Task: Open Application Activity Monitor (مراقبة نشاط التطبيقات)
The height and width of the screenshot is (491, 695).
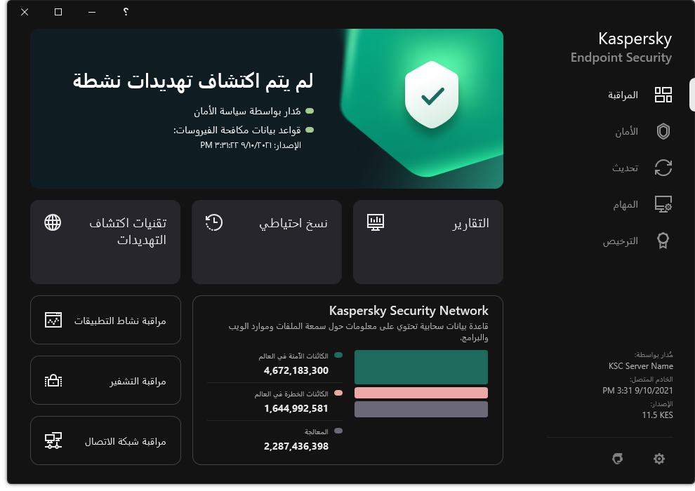Action: [105, 321]
